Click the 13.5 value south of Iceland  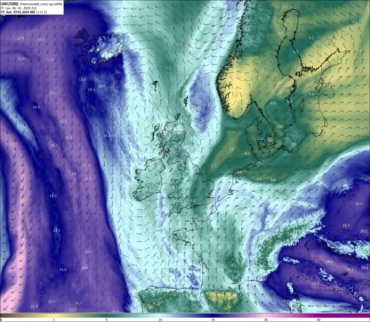click(x=82, y=79)
